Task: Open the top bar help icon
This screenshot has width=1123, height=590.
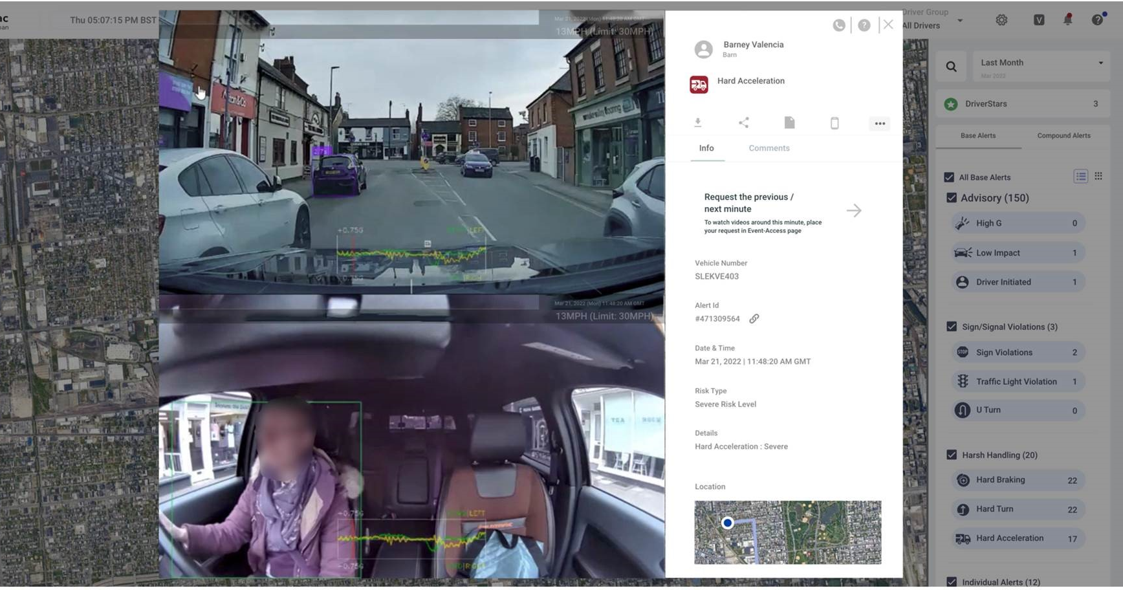Action: click(x=1098, y=19)
